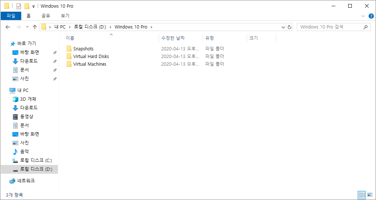Open 다운로드 under 내 PC
Image resolution: width=376 pixels, height=200 pixels.
click(x=29, y=108)
